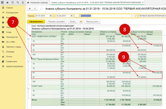Open notifications bell icon
The height and width of the screenshot is (109, 166).
point(23,2)
